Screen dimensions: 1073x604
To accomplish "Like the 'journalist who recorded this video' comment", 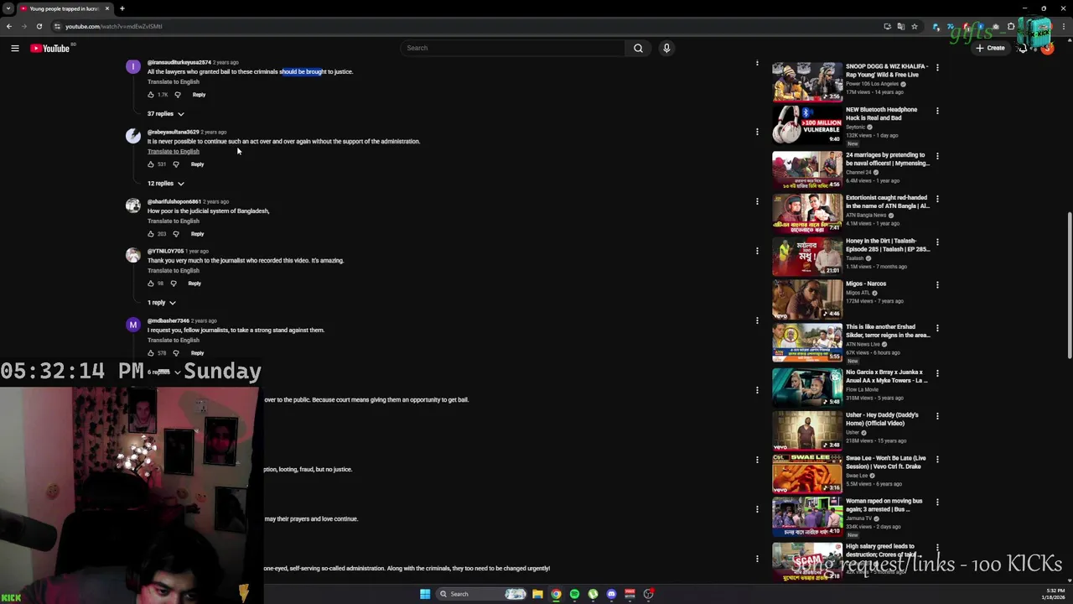I will pyautogui.click(x=151, y=284).
